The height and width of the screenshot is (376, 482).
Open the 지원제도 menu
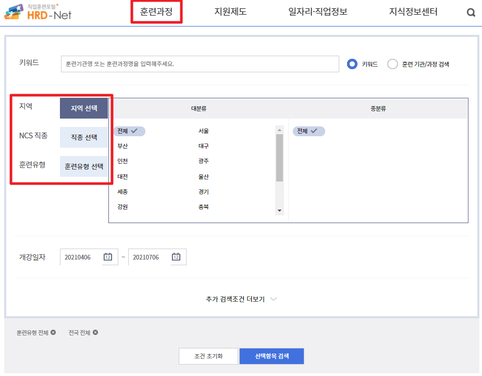[230, 11]
